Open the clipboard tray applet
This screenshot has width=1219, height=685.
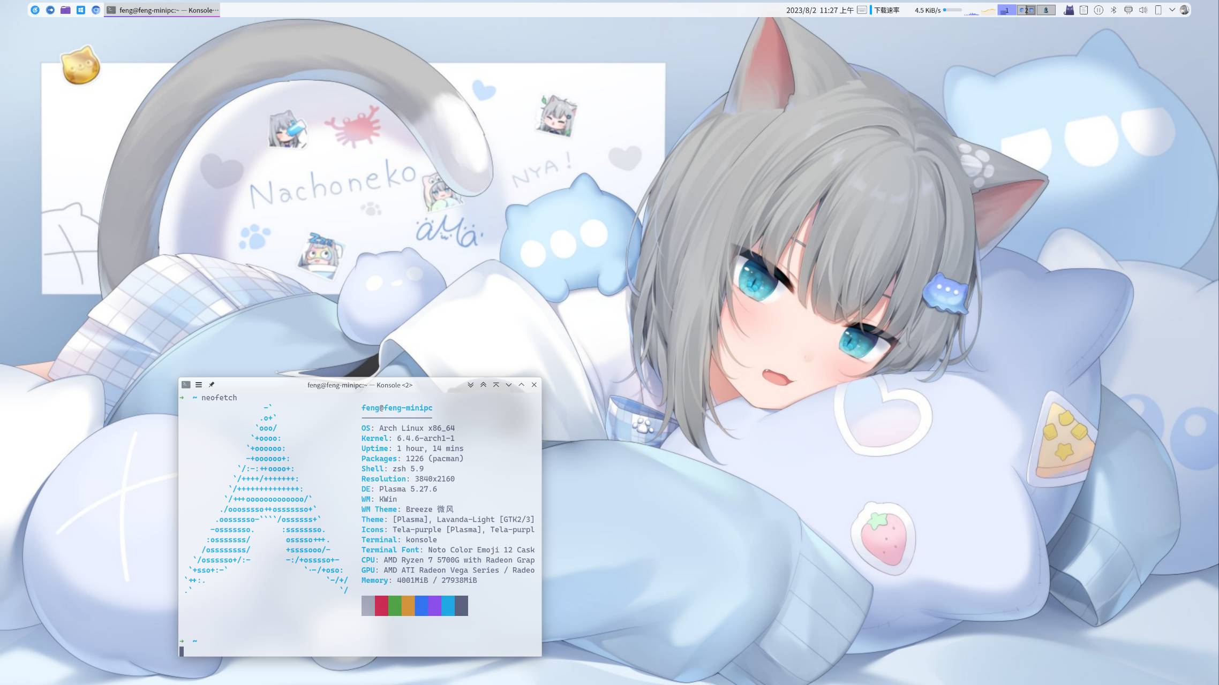[x=1083, y=10]
